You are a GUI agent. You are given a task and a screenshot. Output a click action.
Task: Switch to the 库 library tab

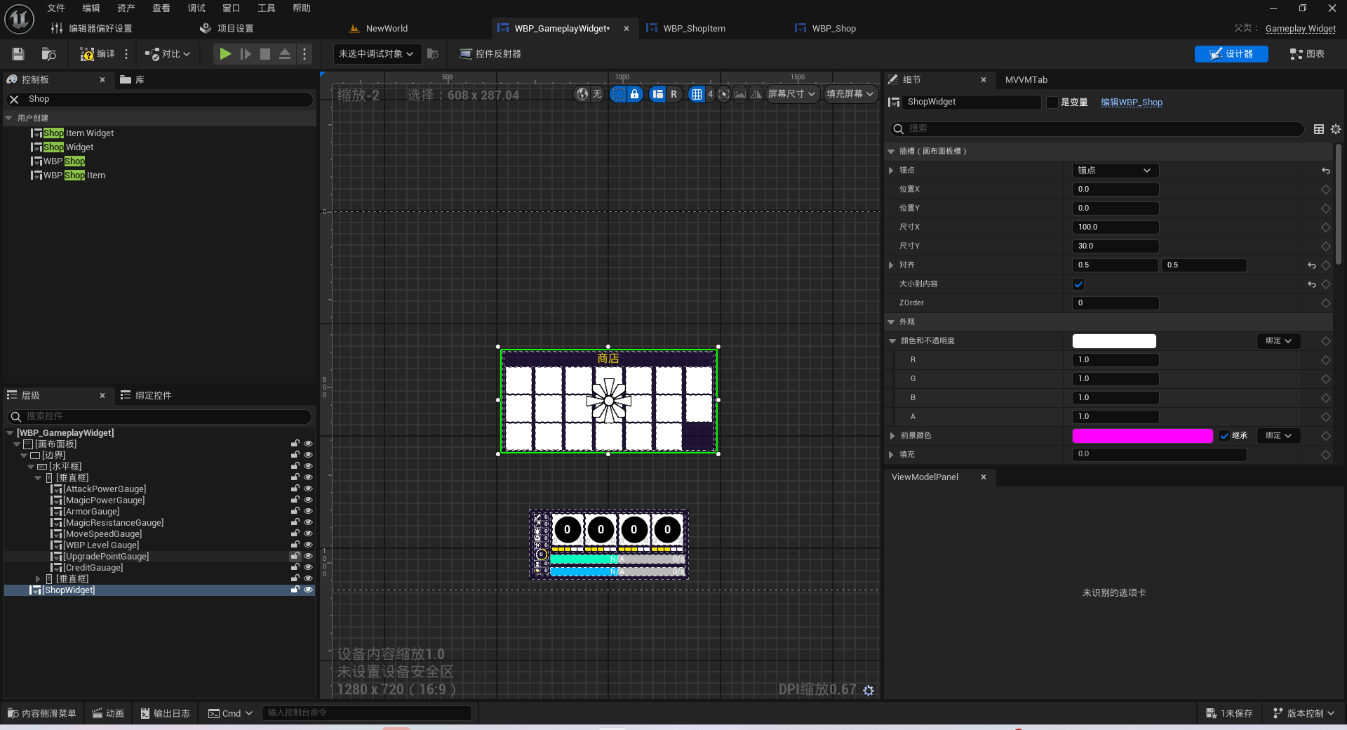[133, 80]
